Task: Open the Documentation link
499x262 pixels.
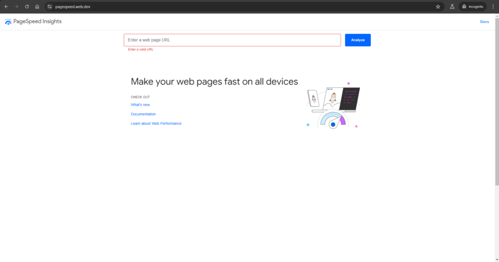Action: click(x=143, y=114)
